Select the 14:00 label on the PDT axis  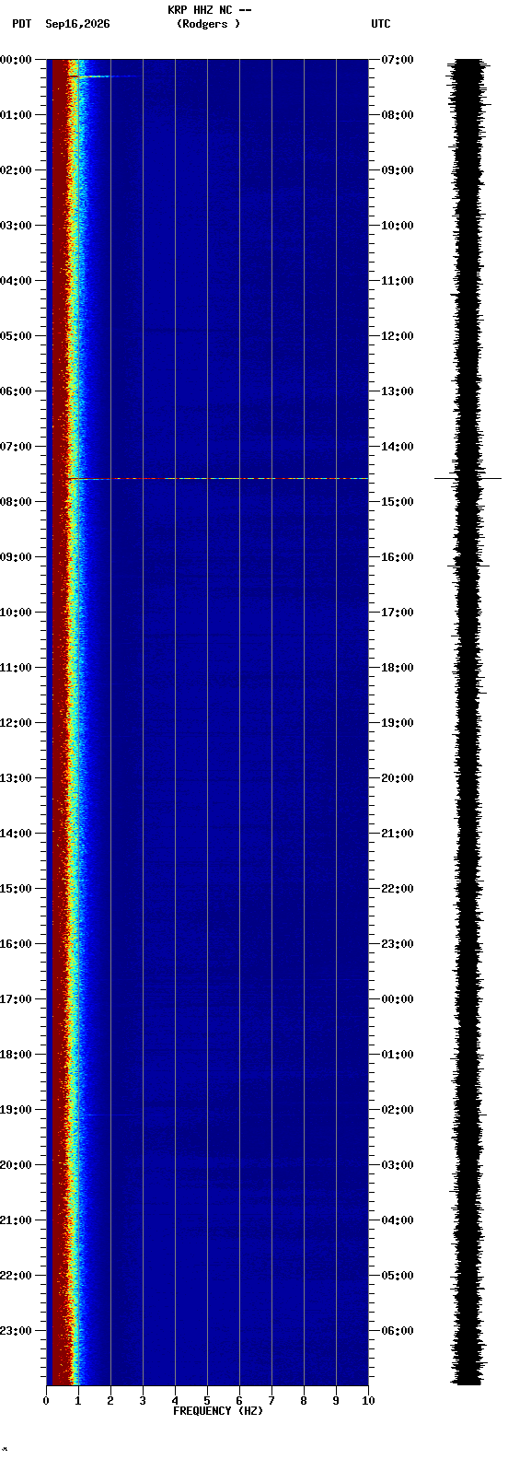tap(16, 834)
